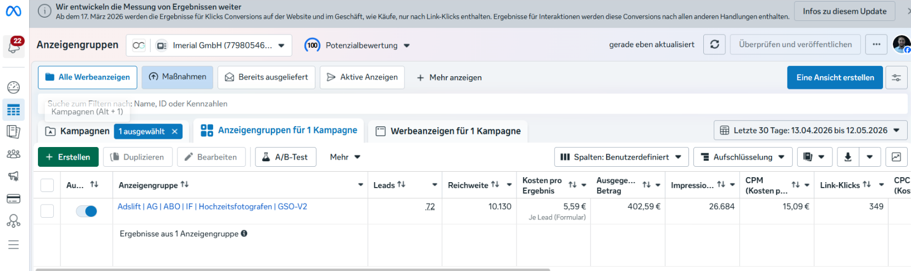Start an A/B-Test
911x271 pixels.
click(x=285, y=157)
